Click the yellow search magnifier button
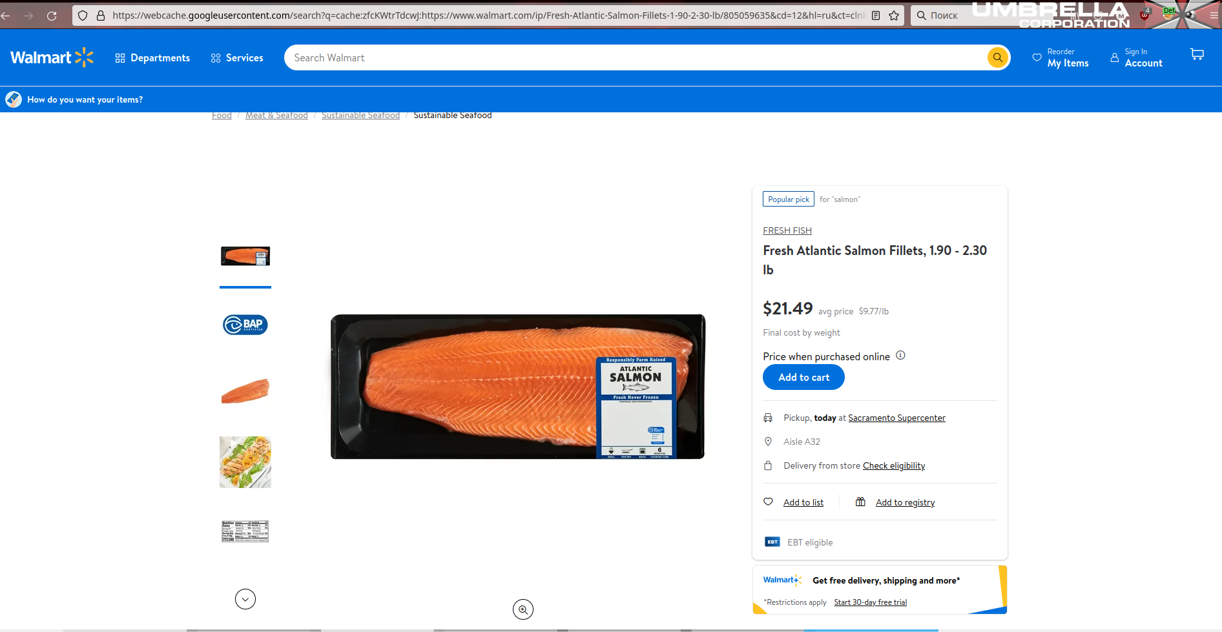 click(997, 57)
